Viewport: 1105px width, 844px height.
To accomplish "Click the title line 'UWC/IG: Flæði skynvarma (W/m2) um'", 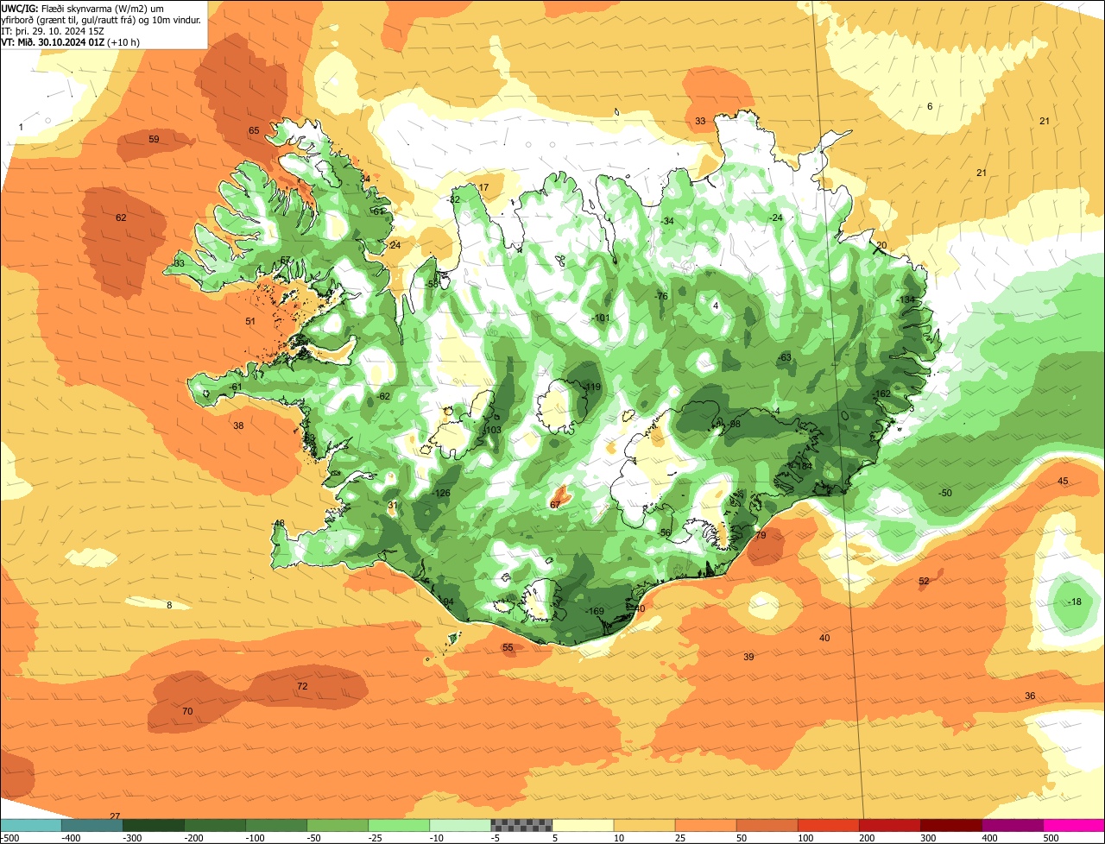I will click(82, 9).
